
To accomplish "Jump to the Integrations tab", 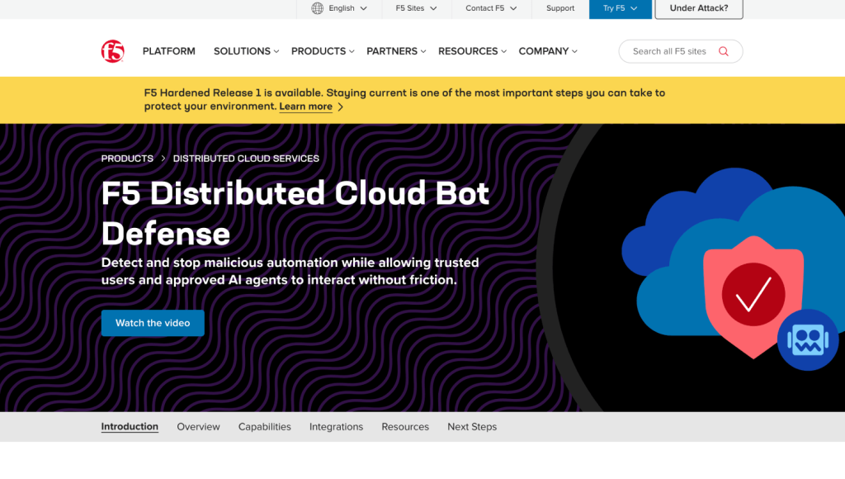I will click(337, 427).
